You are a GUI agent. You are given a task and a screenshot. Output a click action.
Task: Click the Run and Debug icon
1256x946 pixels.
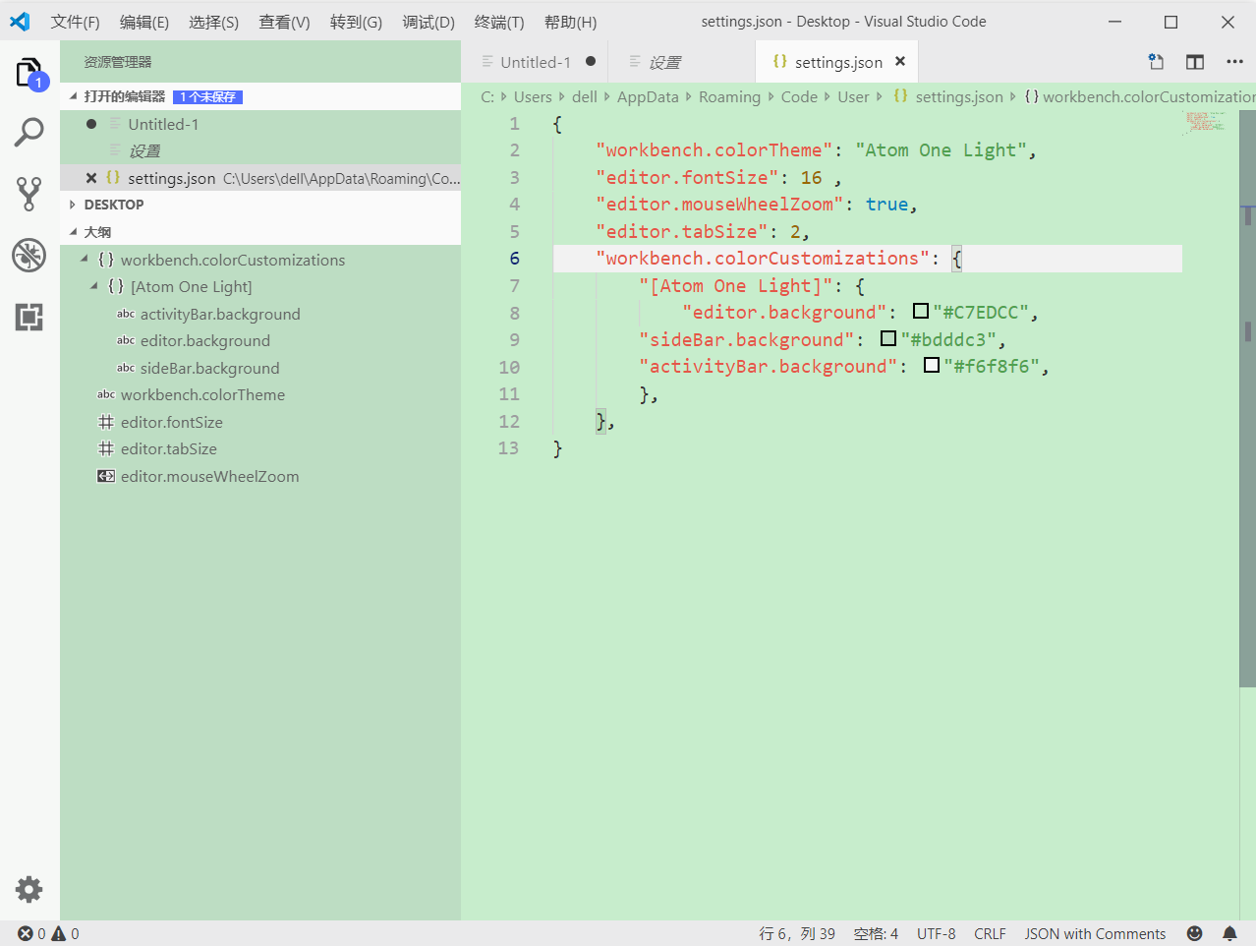[x=29, y=255]
